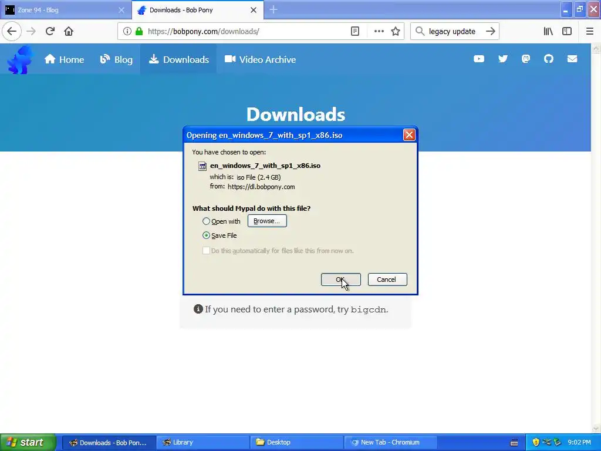The height and width of the screenshot is (451, 601).
Task: Show site information icon in address bar
Action: tap(127, 32)
